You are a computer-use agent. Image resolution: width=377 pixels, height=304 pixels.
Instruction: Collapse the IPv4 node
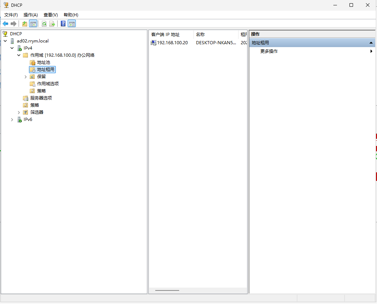pyautogui.click(x=12, y=48)
